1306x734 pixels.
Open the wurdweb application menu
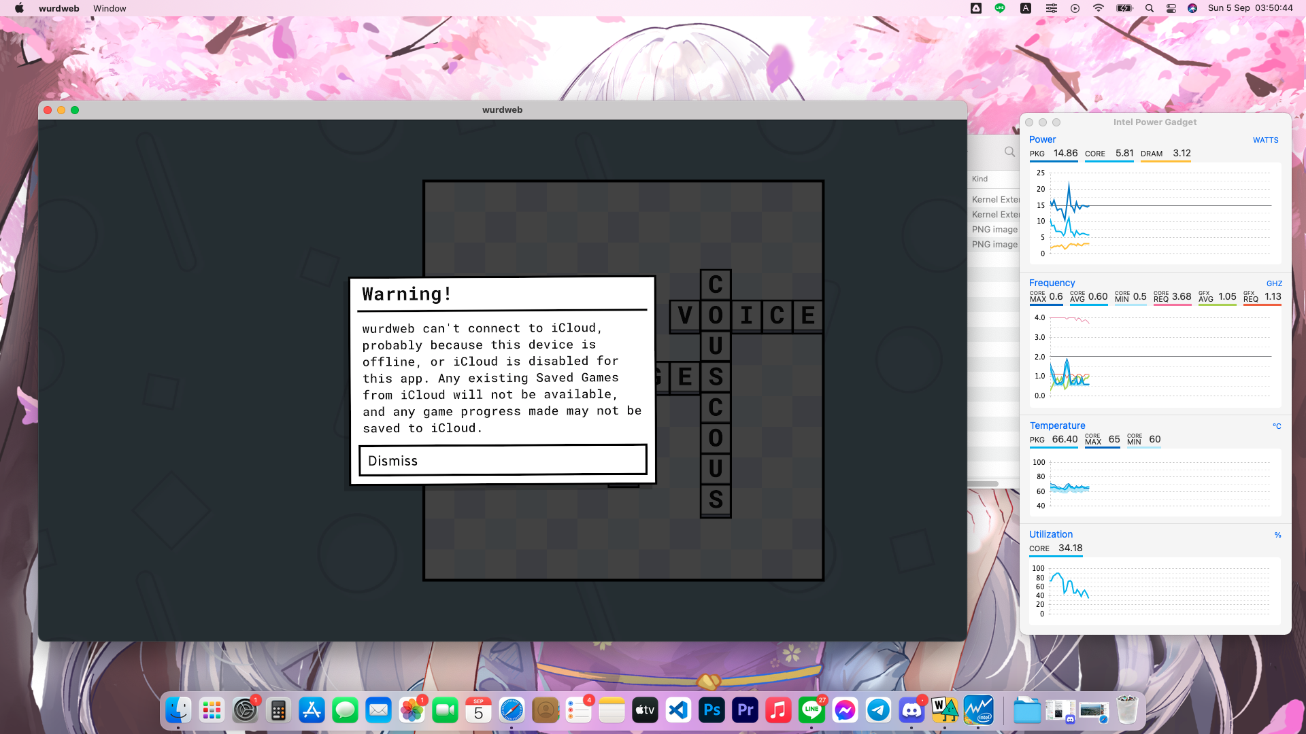pos(59,8)
